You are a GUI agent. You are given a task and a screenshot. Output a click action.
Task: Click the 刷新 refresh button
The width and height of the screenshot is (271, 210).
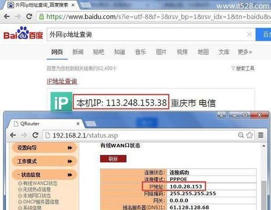pos(113,159)
